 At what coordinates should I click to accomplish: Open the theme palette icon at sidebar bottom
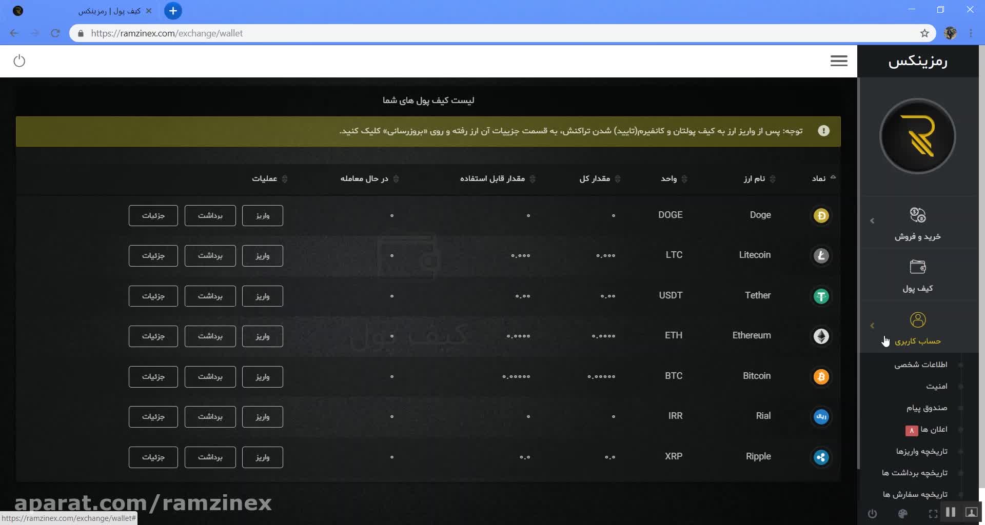[x=903, y=513]
